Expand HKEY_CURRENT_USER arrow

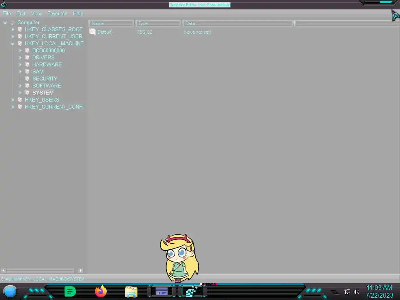click(12, 36)
